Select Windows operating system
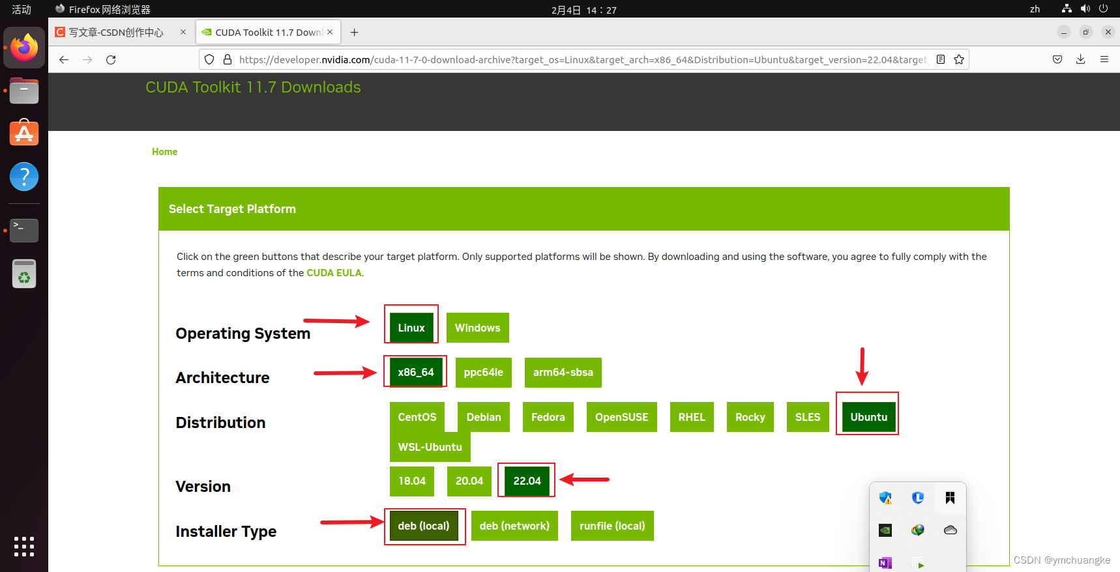The height and width of the screenshot is (572, 1120). [x=478, y=328]
